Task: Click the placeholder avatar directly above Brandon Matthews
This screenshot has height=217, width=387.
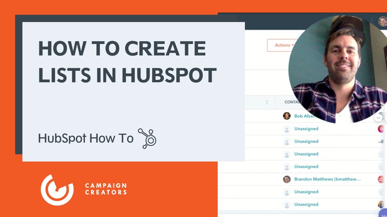Action: tap(287, 167)
